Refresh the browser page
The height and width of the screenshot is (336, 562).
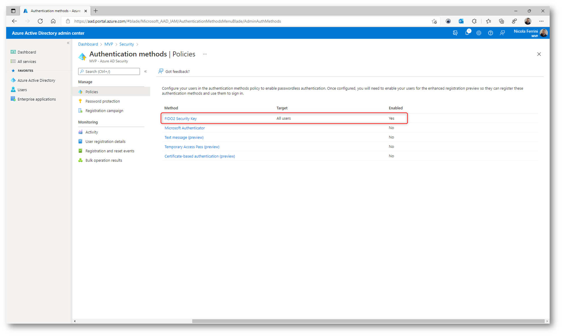click(x=40, y=21)
